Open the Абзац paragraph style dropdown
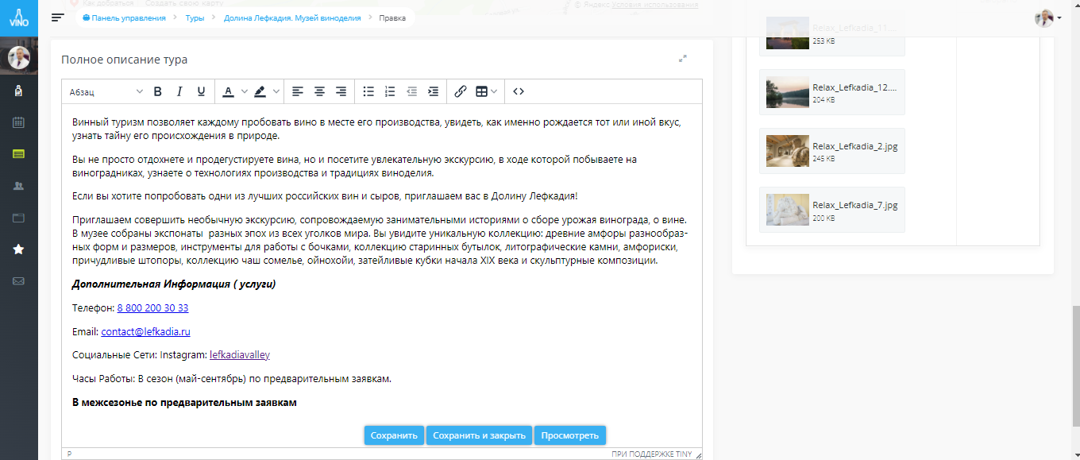Screen dimensions: 1080x460 [106, 91]
